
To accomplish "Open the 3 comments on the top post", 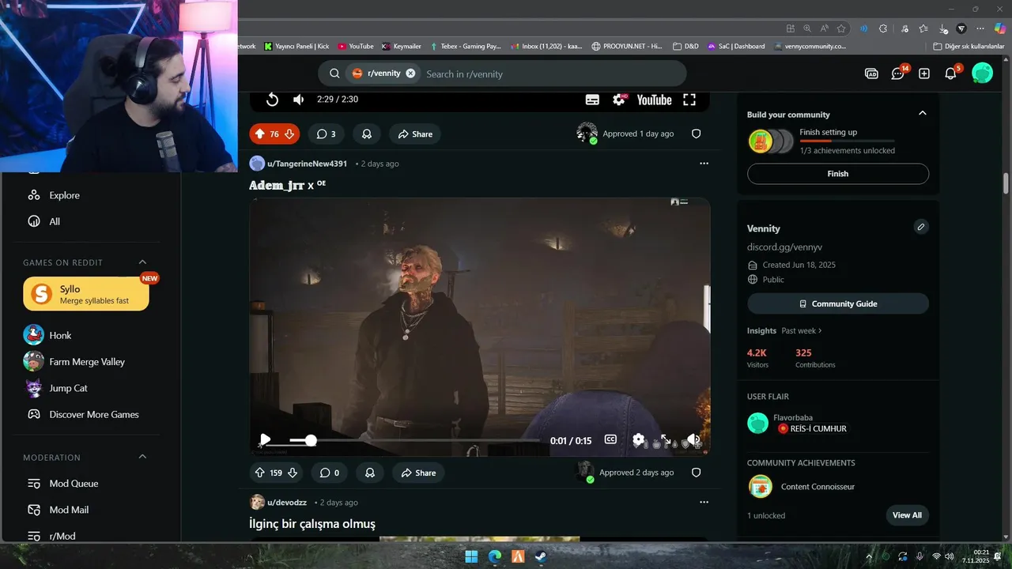I will point(326,134).
